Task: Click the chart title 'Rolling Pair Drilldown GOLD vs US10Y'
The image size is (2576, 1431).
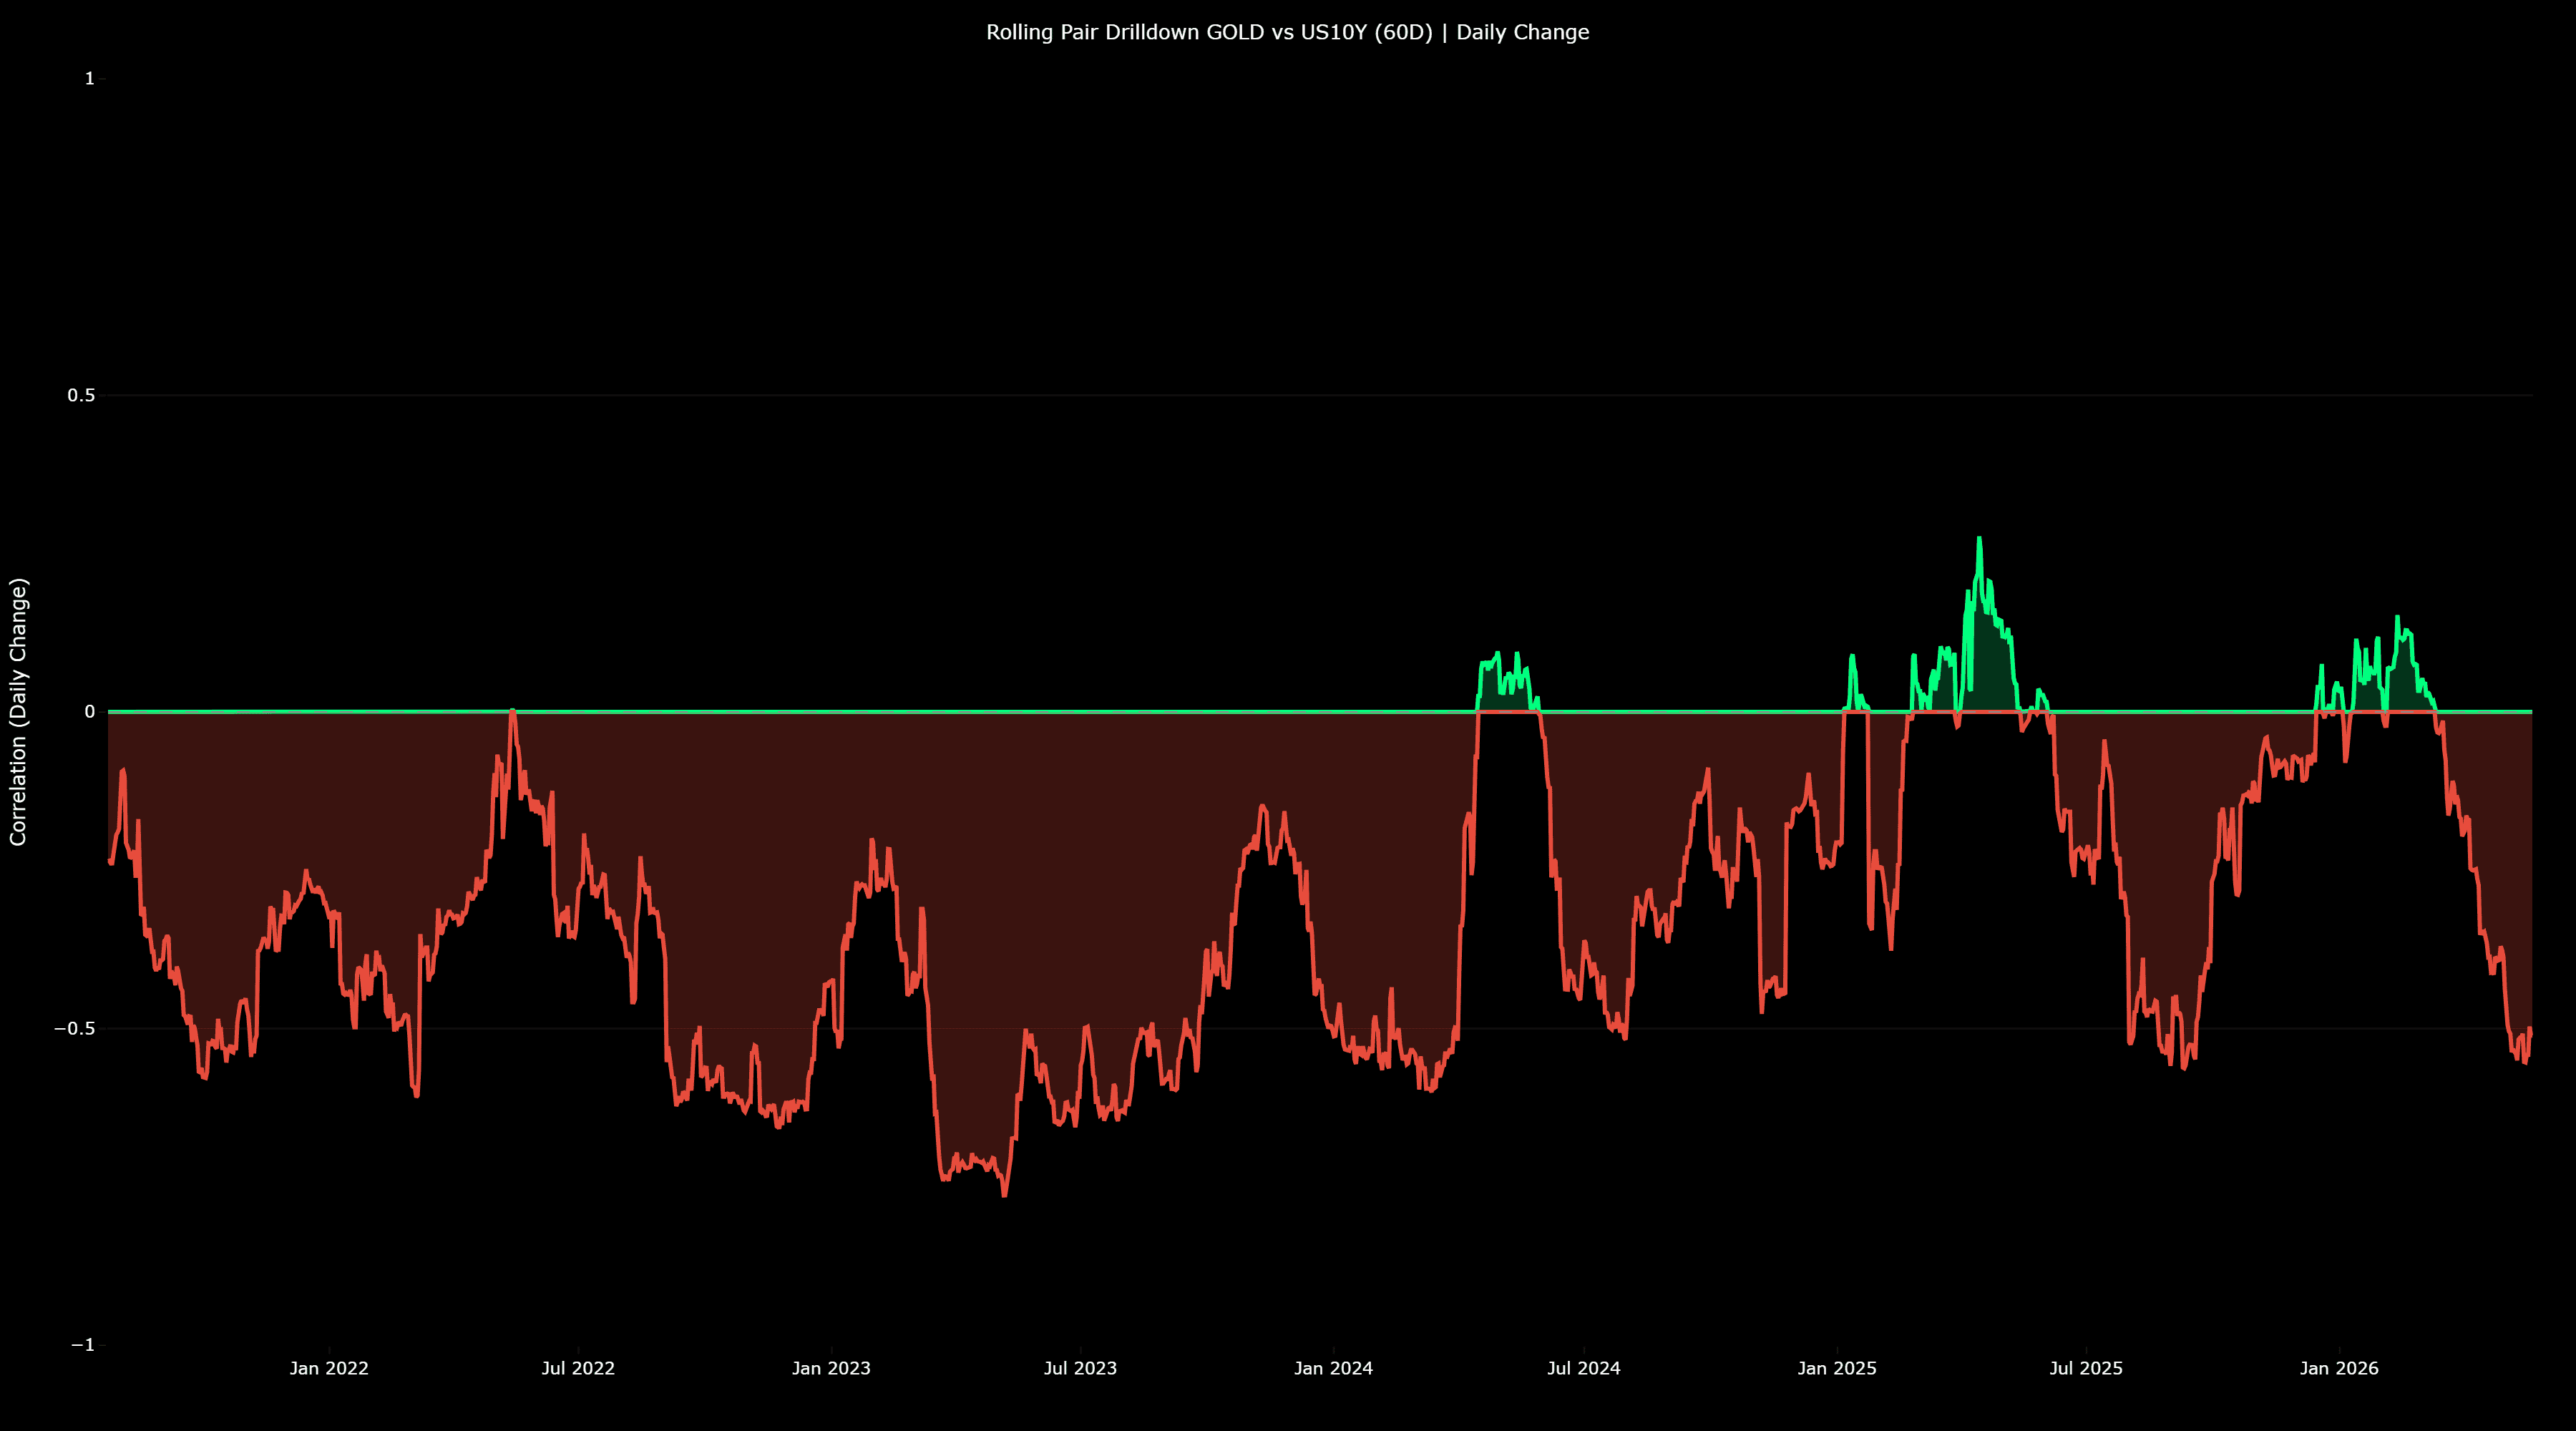Action: tap(1287, 32)
